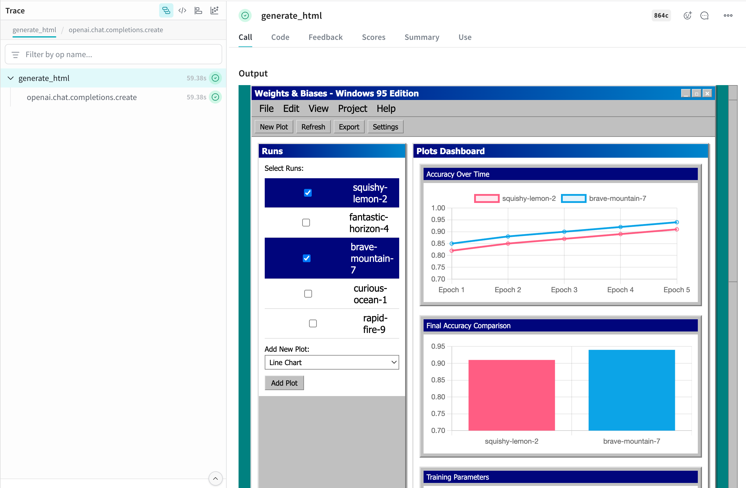The width and height of the screenshot is (746, 488).
Task: Check the rapid-fire-9 run checkbox
Action: coord(313,323)
